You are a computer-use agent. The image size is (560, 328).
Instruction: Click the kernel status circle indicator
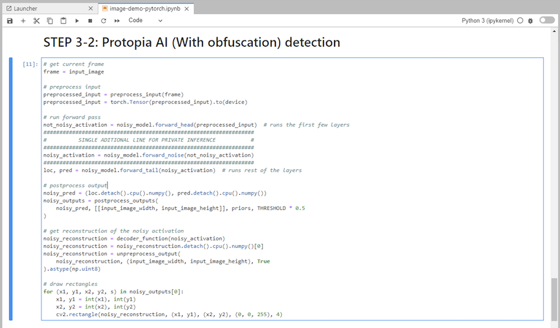tap(520, 21)
